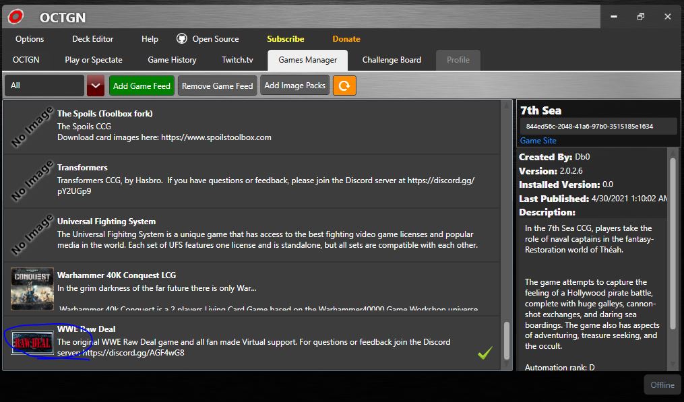684x402 pixels.
Task: Switch to the Play or Spectate tab
Action: [x=94, y=60]
